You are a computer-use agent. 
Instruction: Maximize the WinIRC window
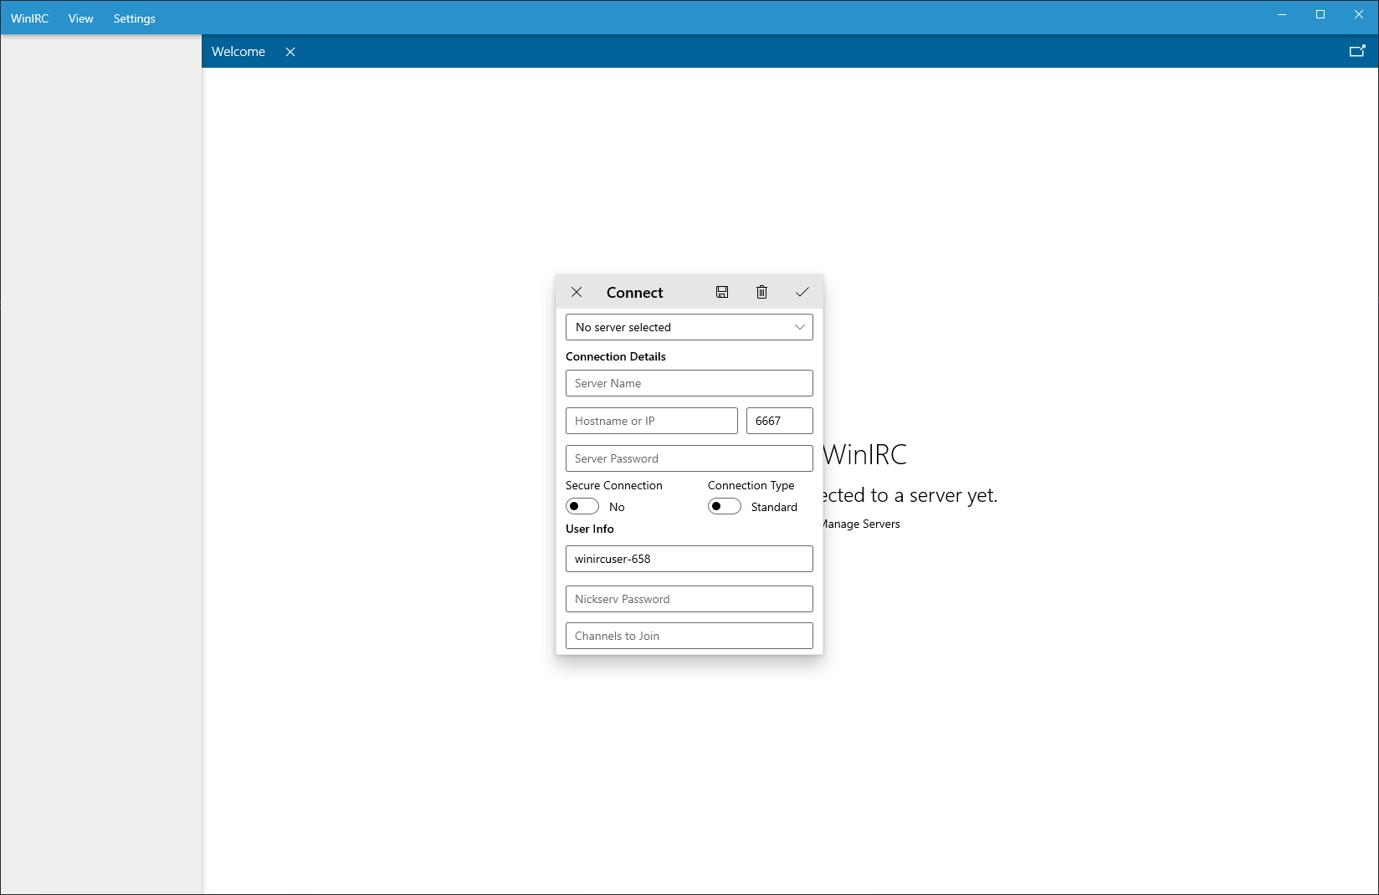[x=1320, y=15]
